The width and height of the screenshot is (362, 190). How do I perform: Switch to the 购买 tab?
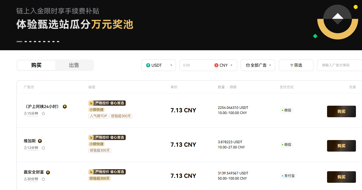click(36, 65)
